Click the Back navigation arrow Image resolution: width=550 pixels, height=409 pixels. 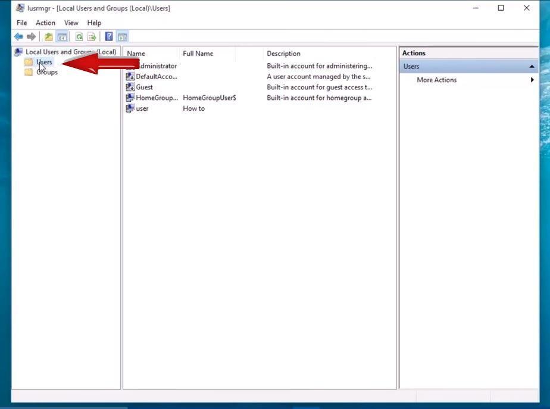pyautogui.click(x=18, y=36)
